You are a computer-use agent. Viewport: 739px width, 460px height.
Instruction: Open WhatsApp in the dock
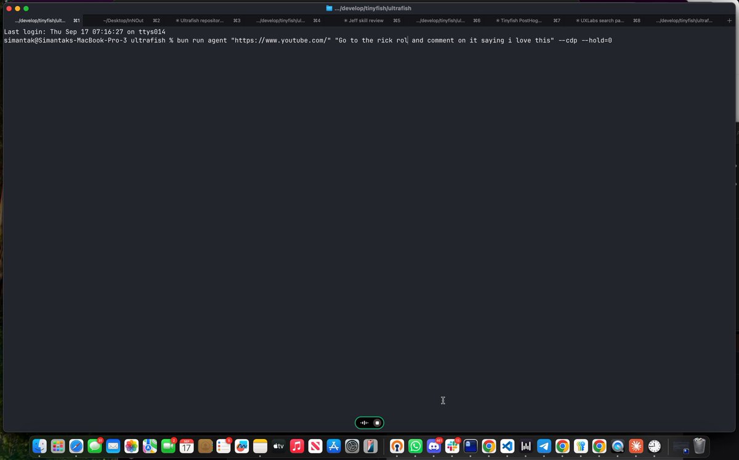tap(416, 446)
